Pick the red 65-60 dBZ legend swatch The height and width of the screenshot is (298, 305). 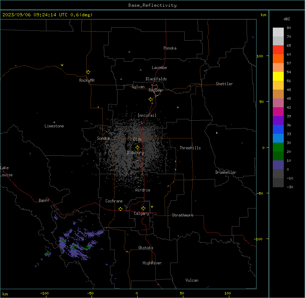pos(278,50)
